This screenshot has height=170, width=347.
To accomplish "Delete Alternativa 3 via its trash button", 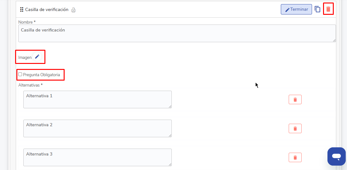I will click(x=295, y=157).
